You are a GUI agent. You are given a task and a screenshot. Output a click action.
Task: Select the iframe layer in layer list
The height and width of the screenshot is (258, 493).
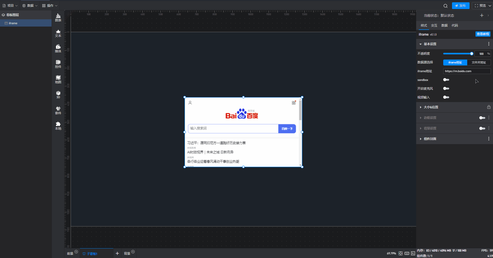coord(26,23)
